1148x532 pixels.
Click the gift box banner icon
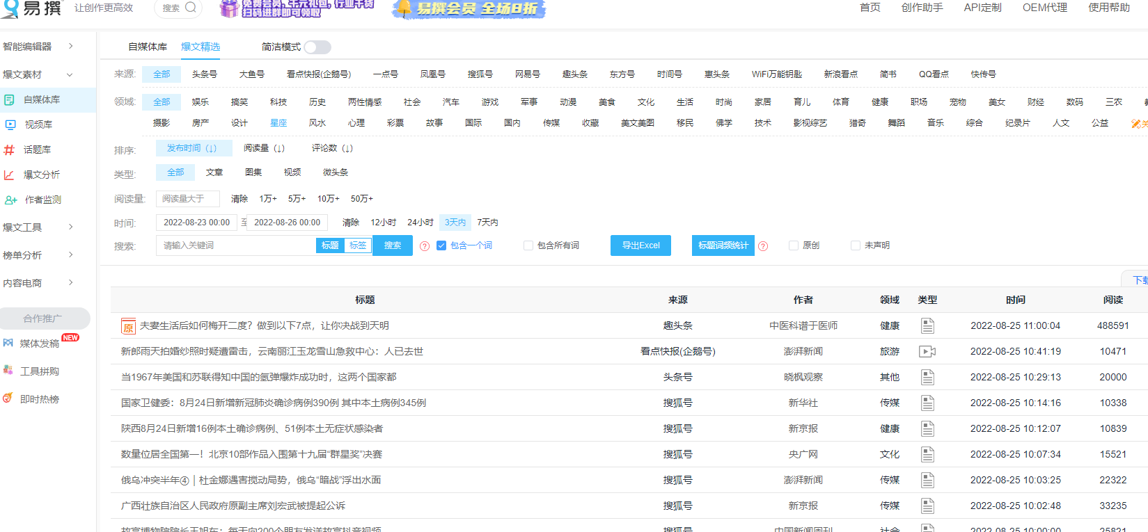(x=228, y=8)
